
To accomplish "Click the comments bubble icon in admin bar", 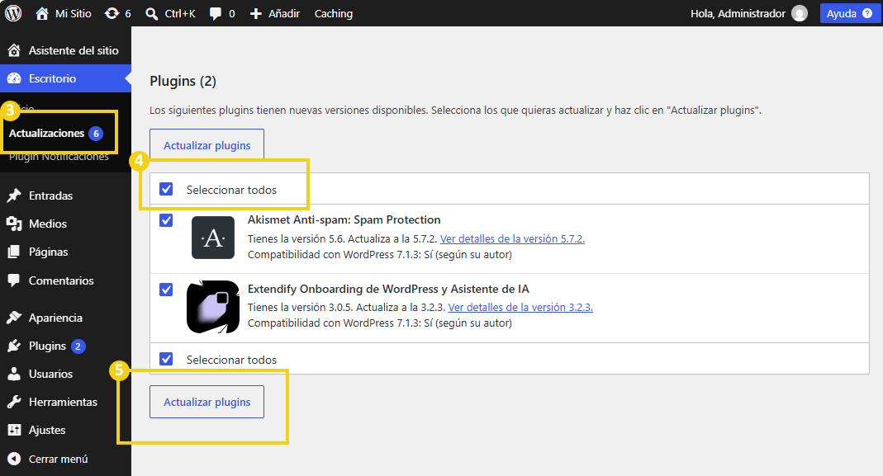I will pos(215,13).
